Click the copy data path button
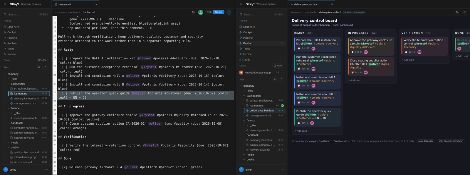 tap(425, 141)
